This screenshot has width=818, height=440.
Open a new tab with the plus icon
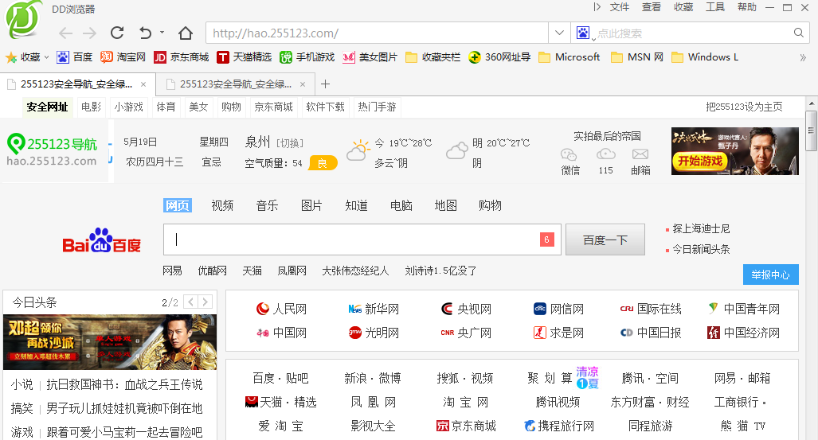coord(325,84)
